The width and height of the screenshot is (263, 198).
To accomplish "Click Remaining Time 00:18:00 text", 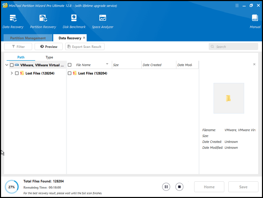I will pyautogui.click(x=42, y=188).
